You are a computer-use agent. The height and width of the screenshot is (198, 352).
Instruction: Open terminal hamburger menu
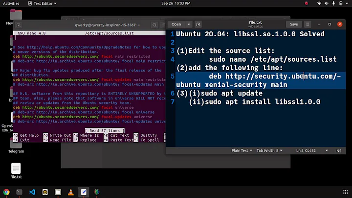click(x=164, y=25)
